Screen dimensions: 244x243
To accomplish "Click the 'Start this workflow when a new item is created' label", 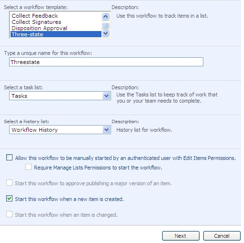I will (69, 199).
